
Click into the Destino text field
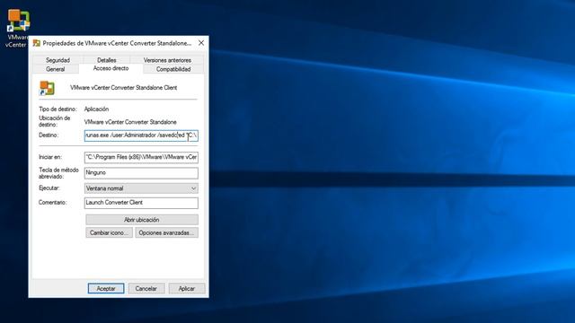pos(141,135)
